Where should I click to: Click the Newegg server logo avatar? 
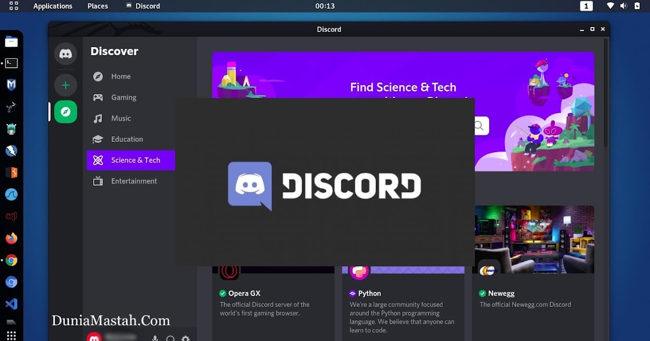pyautogui.click(x=489, y=270)
